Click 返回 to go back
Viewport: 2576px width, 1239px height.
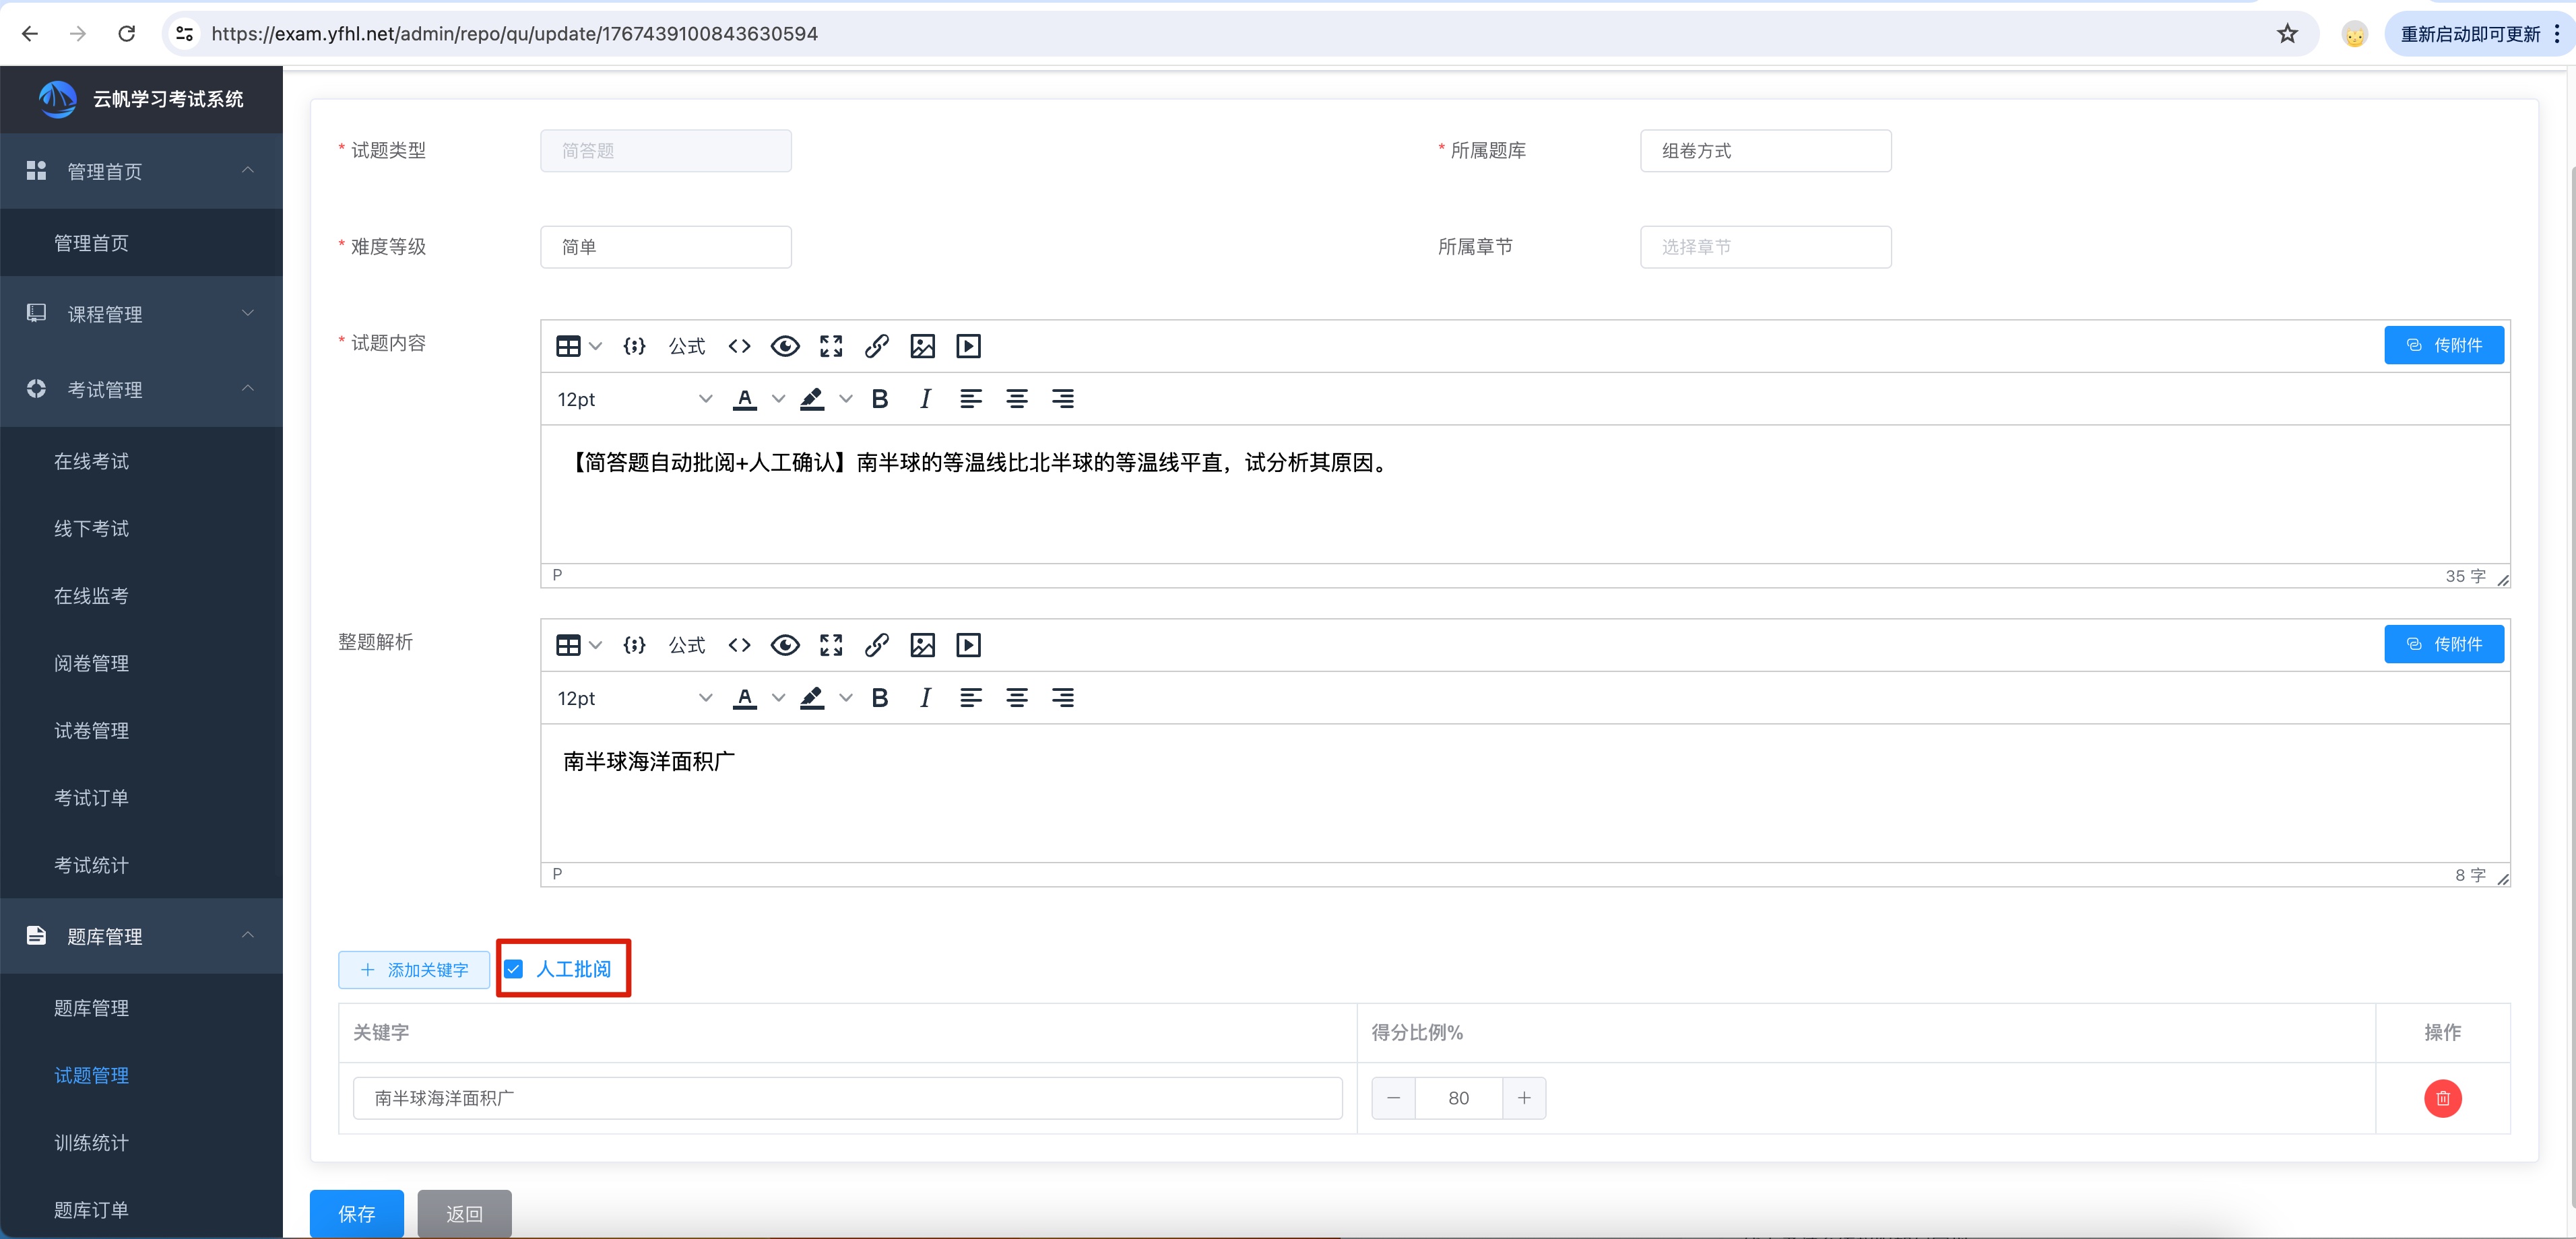click(x=464, y=1213)
